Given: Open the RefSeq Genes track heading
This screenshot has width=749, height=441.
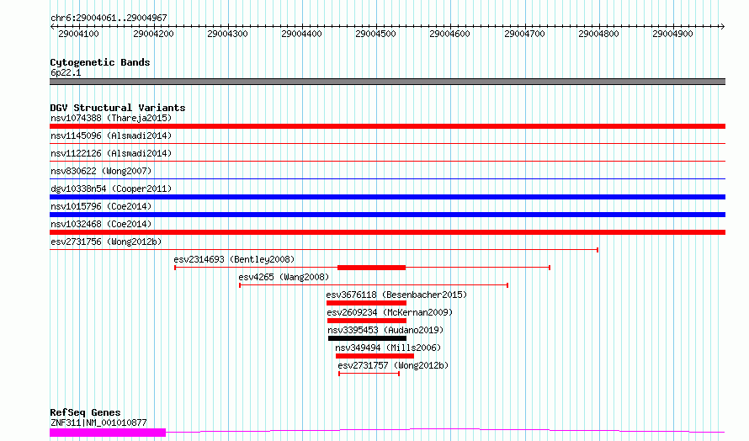Looking at the screenshot, I should [x=85, y=412].
